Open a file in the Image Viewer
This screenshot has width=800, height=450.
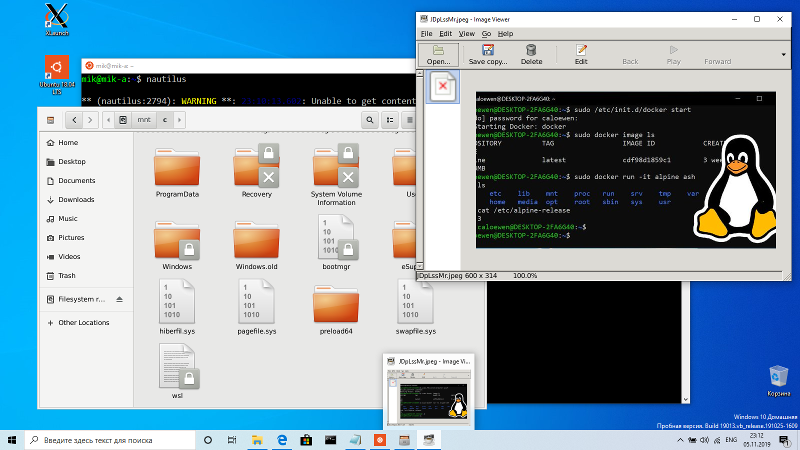438,53
